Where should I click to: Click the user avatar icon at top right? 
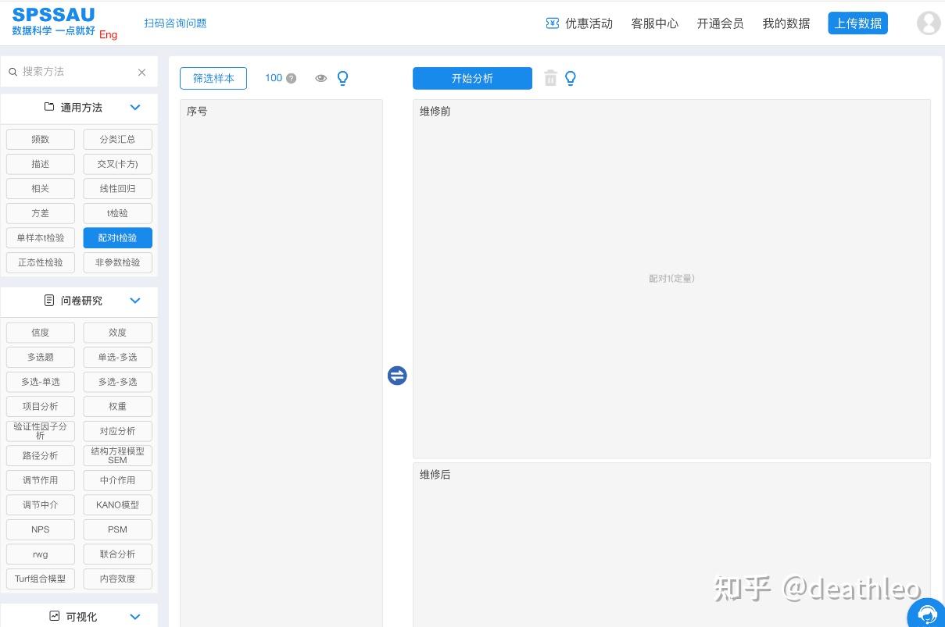click(x=929, y=23)
